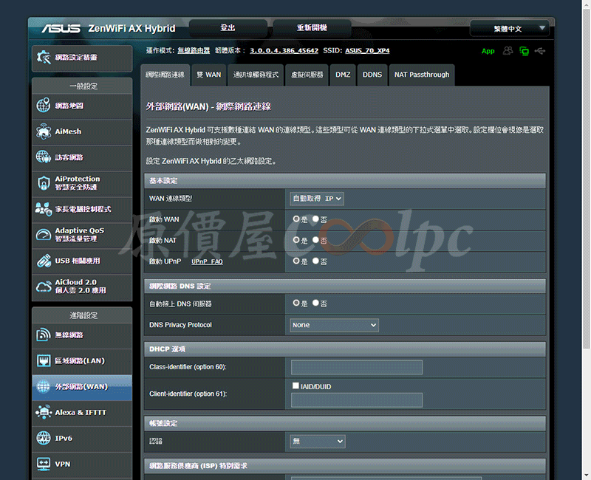The image size is (591, 480).
Task: Click the Class-identifier (option 60) input field
Action: pos(357,367)
